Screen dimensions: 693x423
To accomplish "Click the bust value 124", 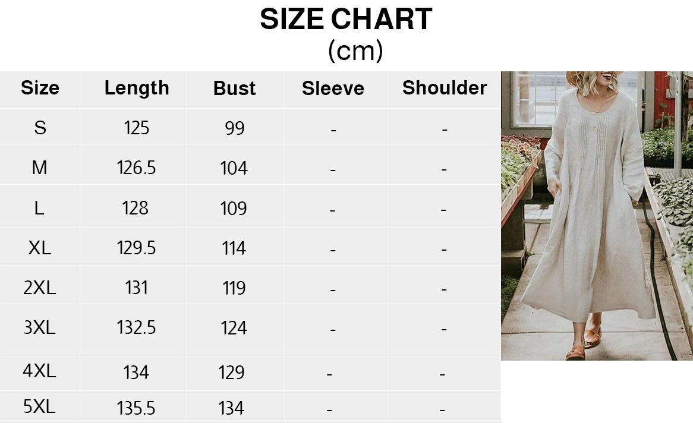I will [234, 328].
